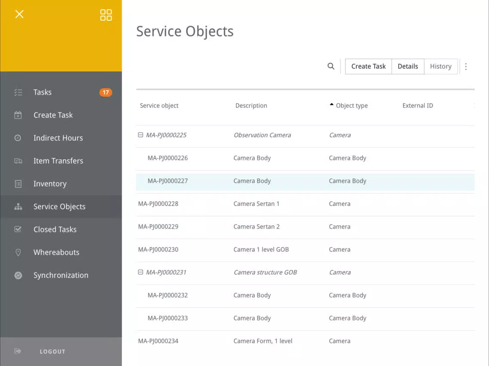Click the LOGOUT label
The width and height of the screenshot is (489, 366).
tap(53, 351)
